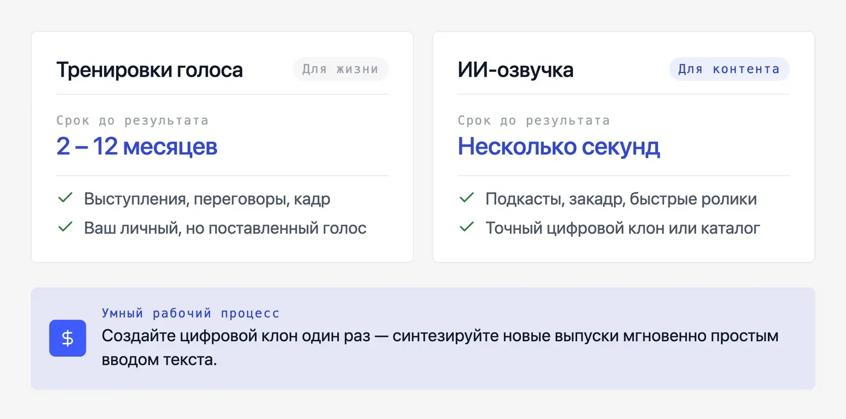Click the "2 – 12 месяцев" value
This screenshot has height=419, width=846.
click(137, 146)
